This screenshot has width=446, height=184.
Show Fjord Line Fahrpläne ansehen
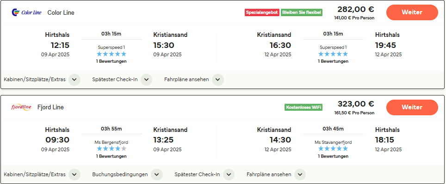300,174
